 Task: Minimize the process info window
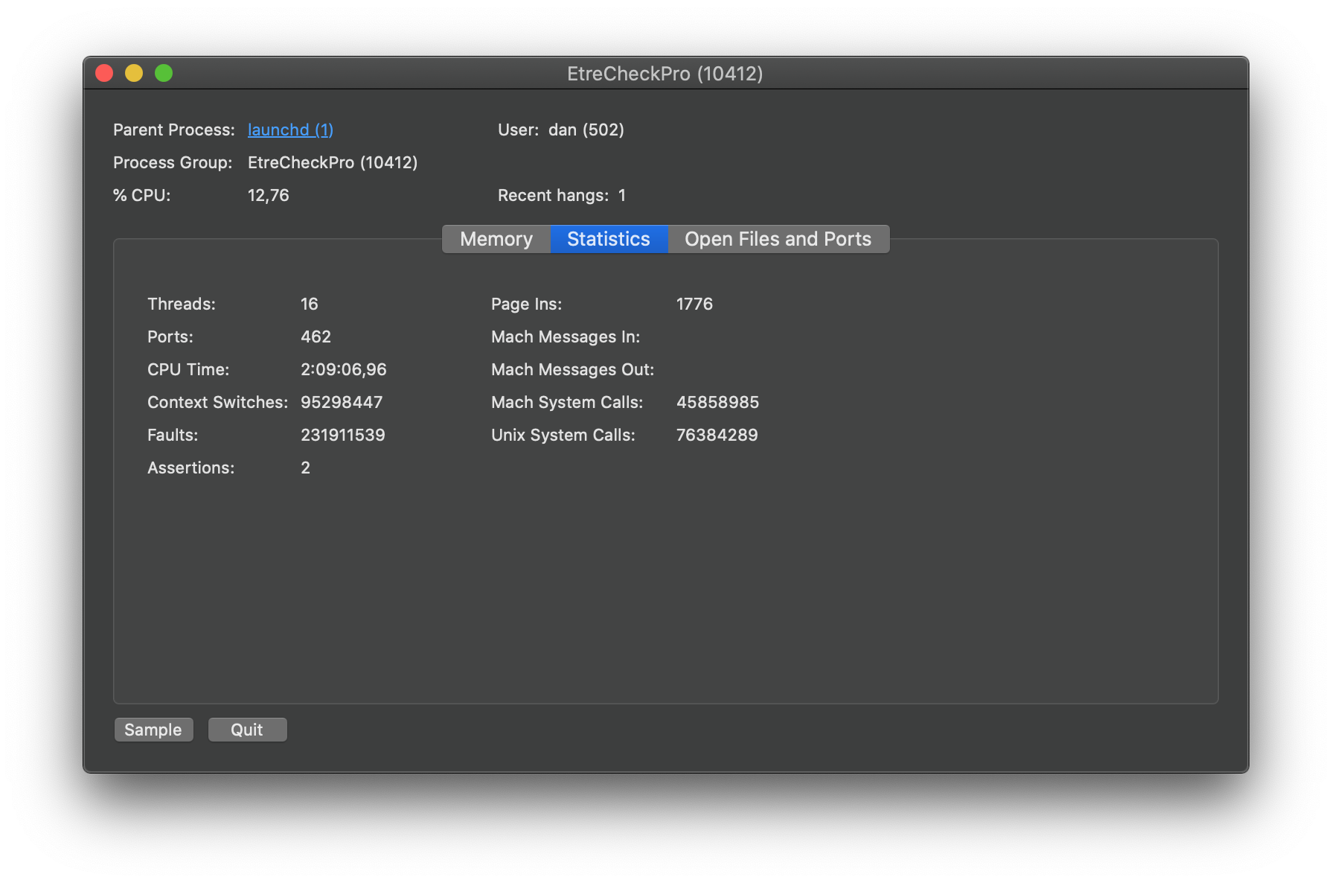click(x=134, y=73)
